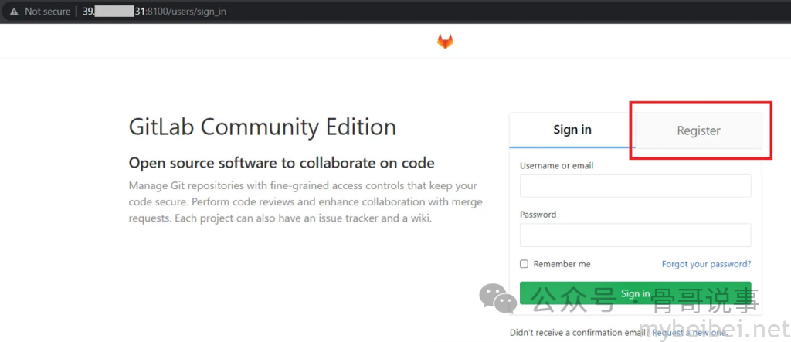The width and height of the screenshot is (791, 342).
Task: Open the Forgot your password link
Action: [706, 264]
